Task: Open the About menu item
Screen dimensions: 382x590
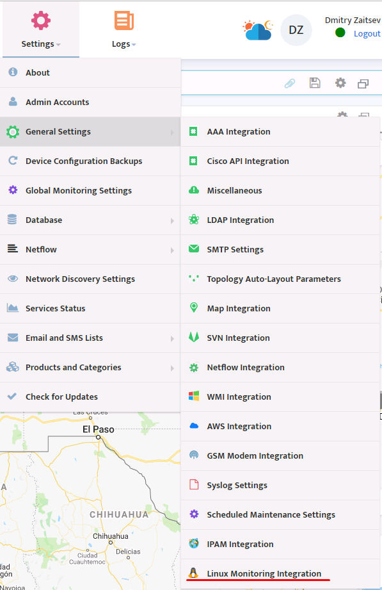Action: (90, 72)
